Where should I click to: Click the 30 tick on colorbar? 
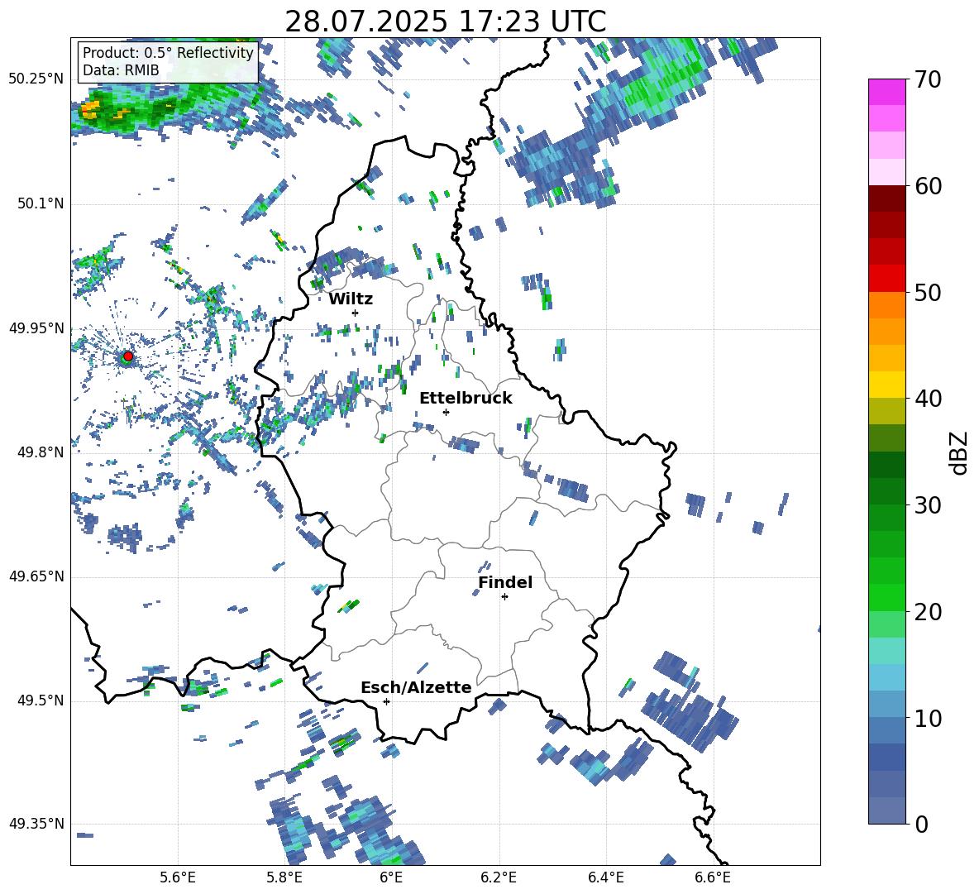928,505
